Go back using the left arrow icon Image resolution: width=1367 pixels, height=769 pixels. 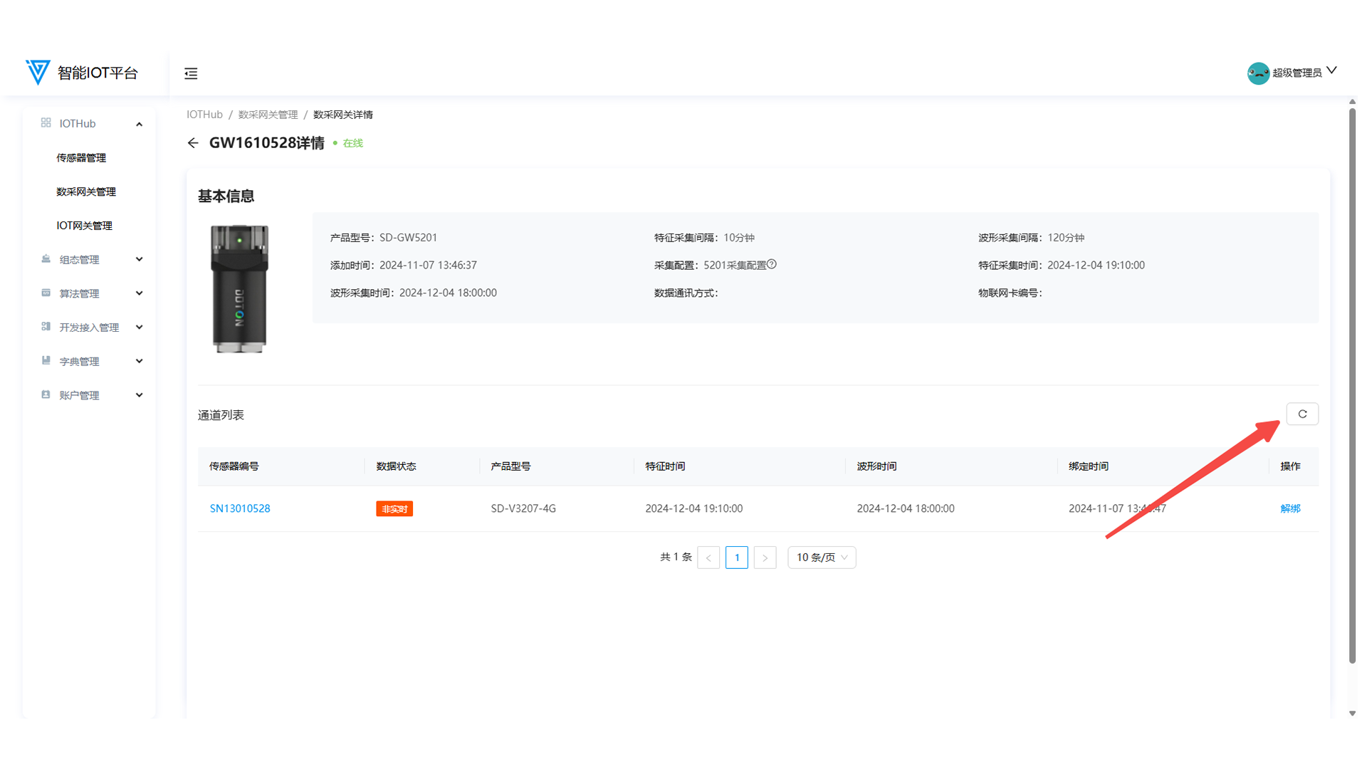(x=193, y=143)
